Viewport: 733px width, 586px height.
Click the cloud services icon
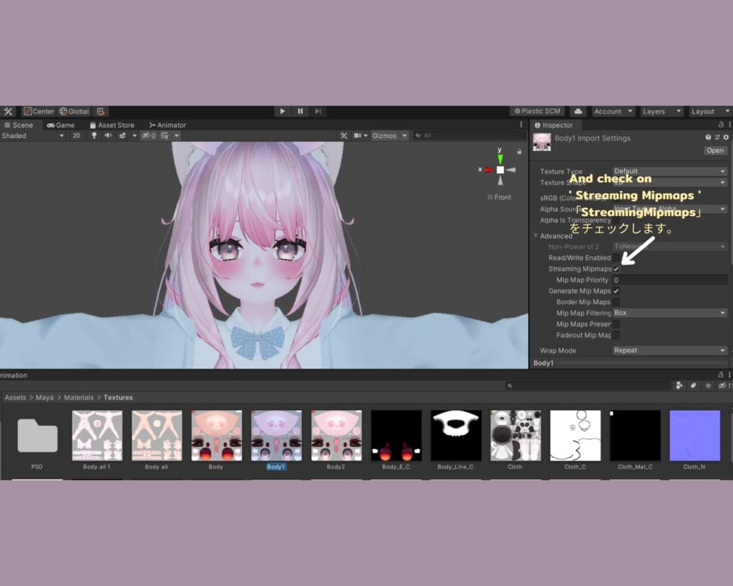[x=578, y=111]
